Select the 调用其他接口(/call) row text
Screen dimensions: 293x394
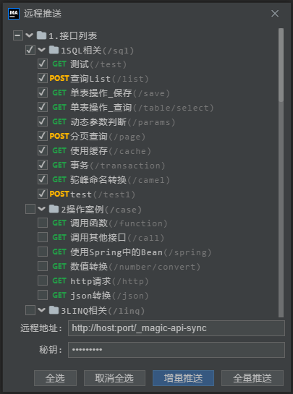pyautogui.click(x=117, y=237)
